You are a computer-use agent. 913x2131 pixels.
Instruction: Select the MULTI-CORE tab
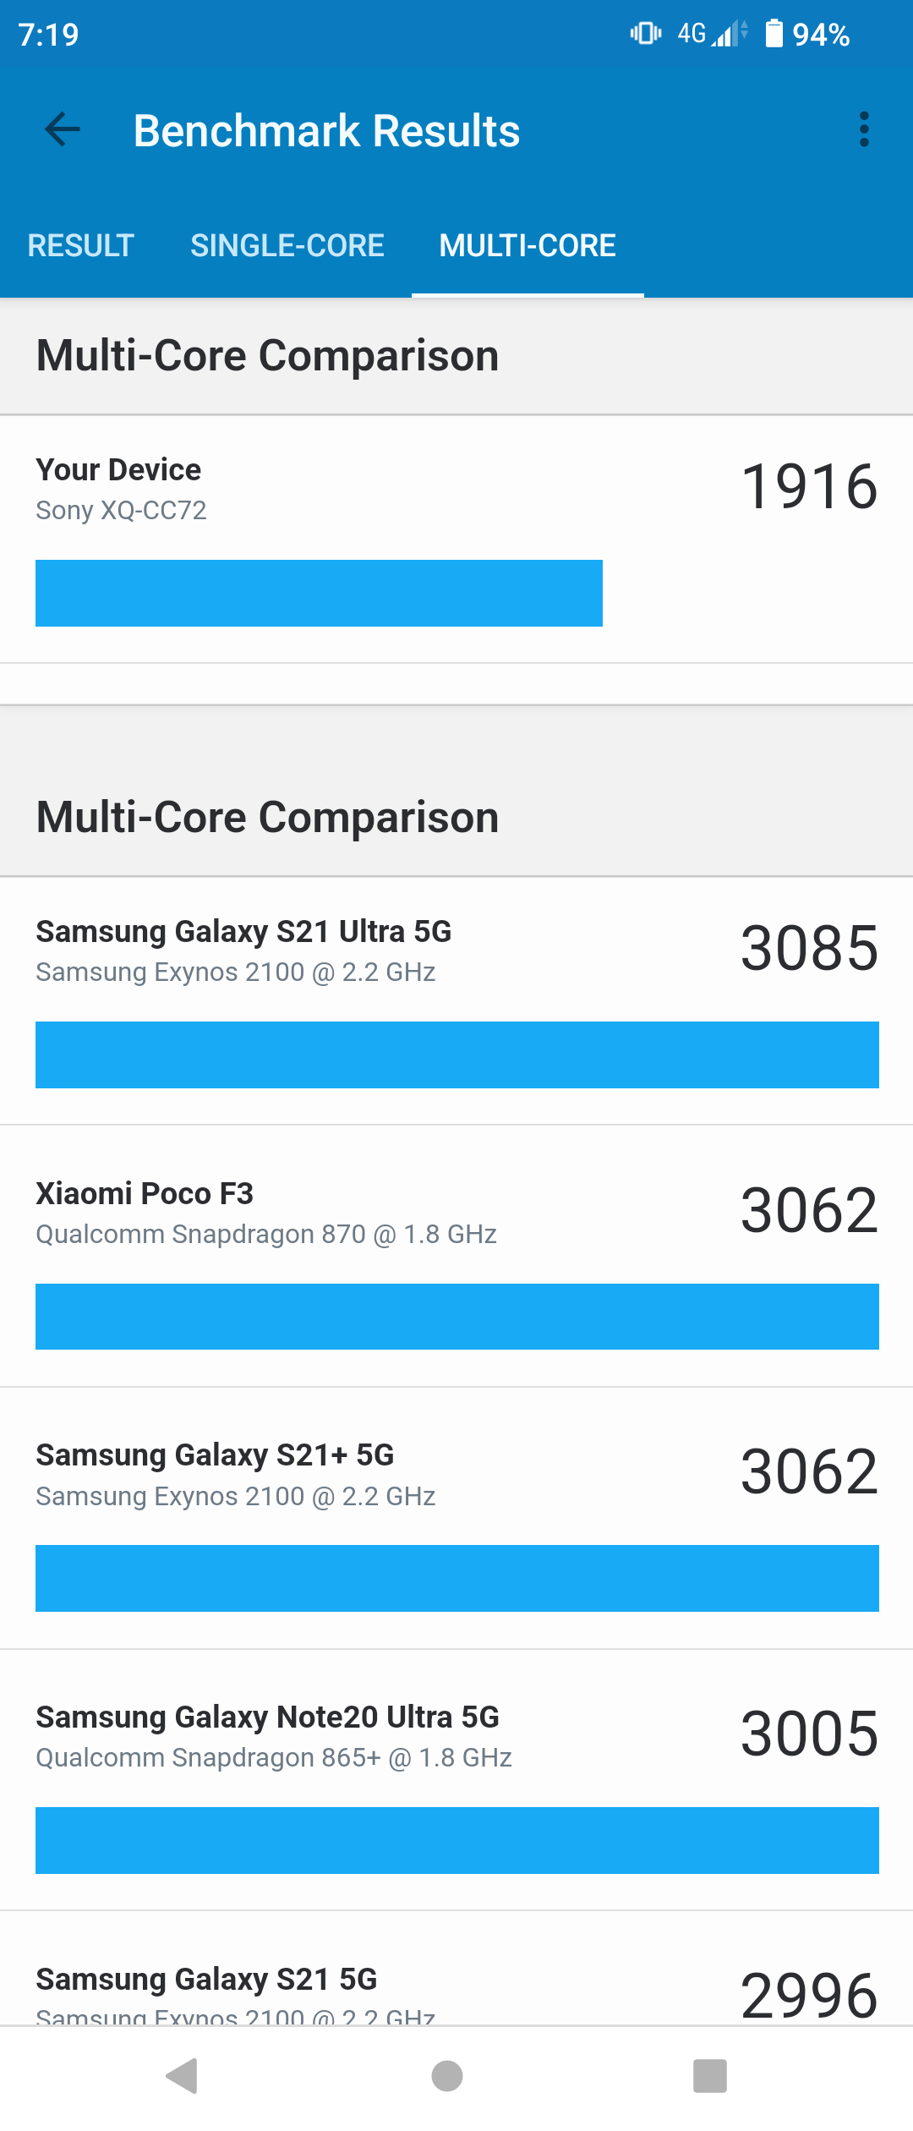click(x=528, y=246)
